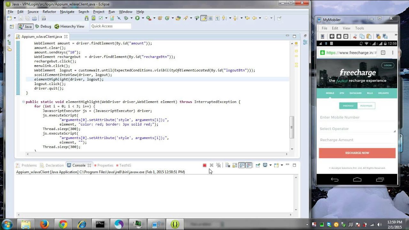Open the Select Operator dropdown on phone
This screenshot has height=230, width=409.
[357, 129]
